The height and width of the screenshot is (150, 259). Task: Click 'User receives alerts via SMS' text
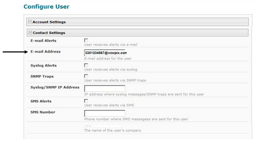(x=109, y=105)
